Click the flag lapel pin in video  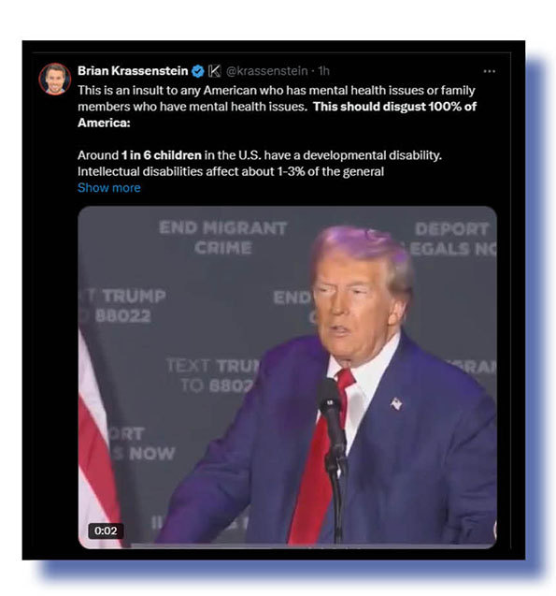pyautogui.click(x=396, y=403)
